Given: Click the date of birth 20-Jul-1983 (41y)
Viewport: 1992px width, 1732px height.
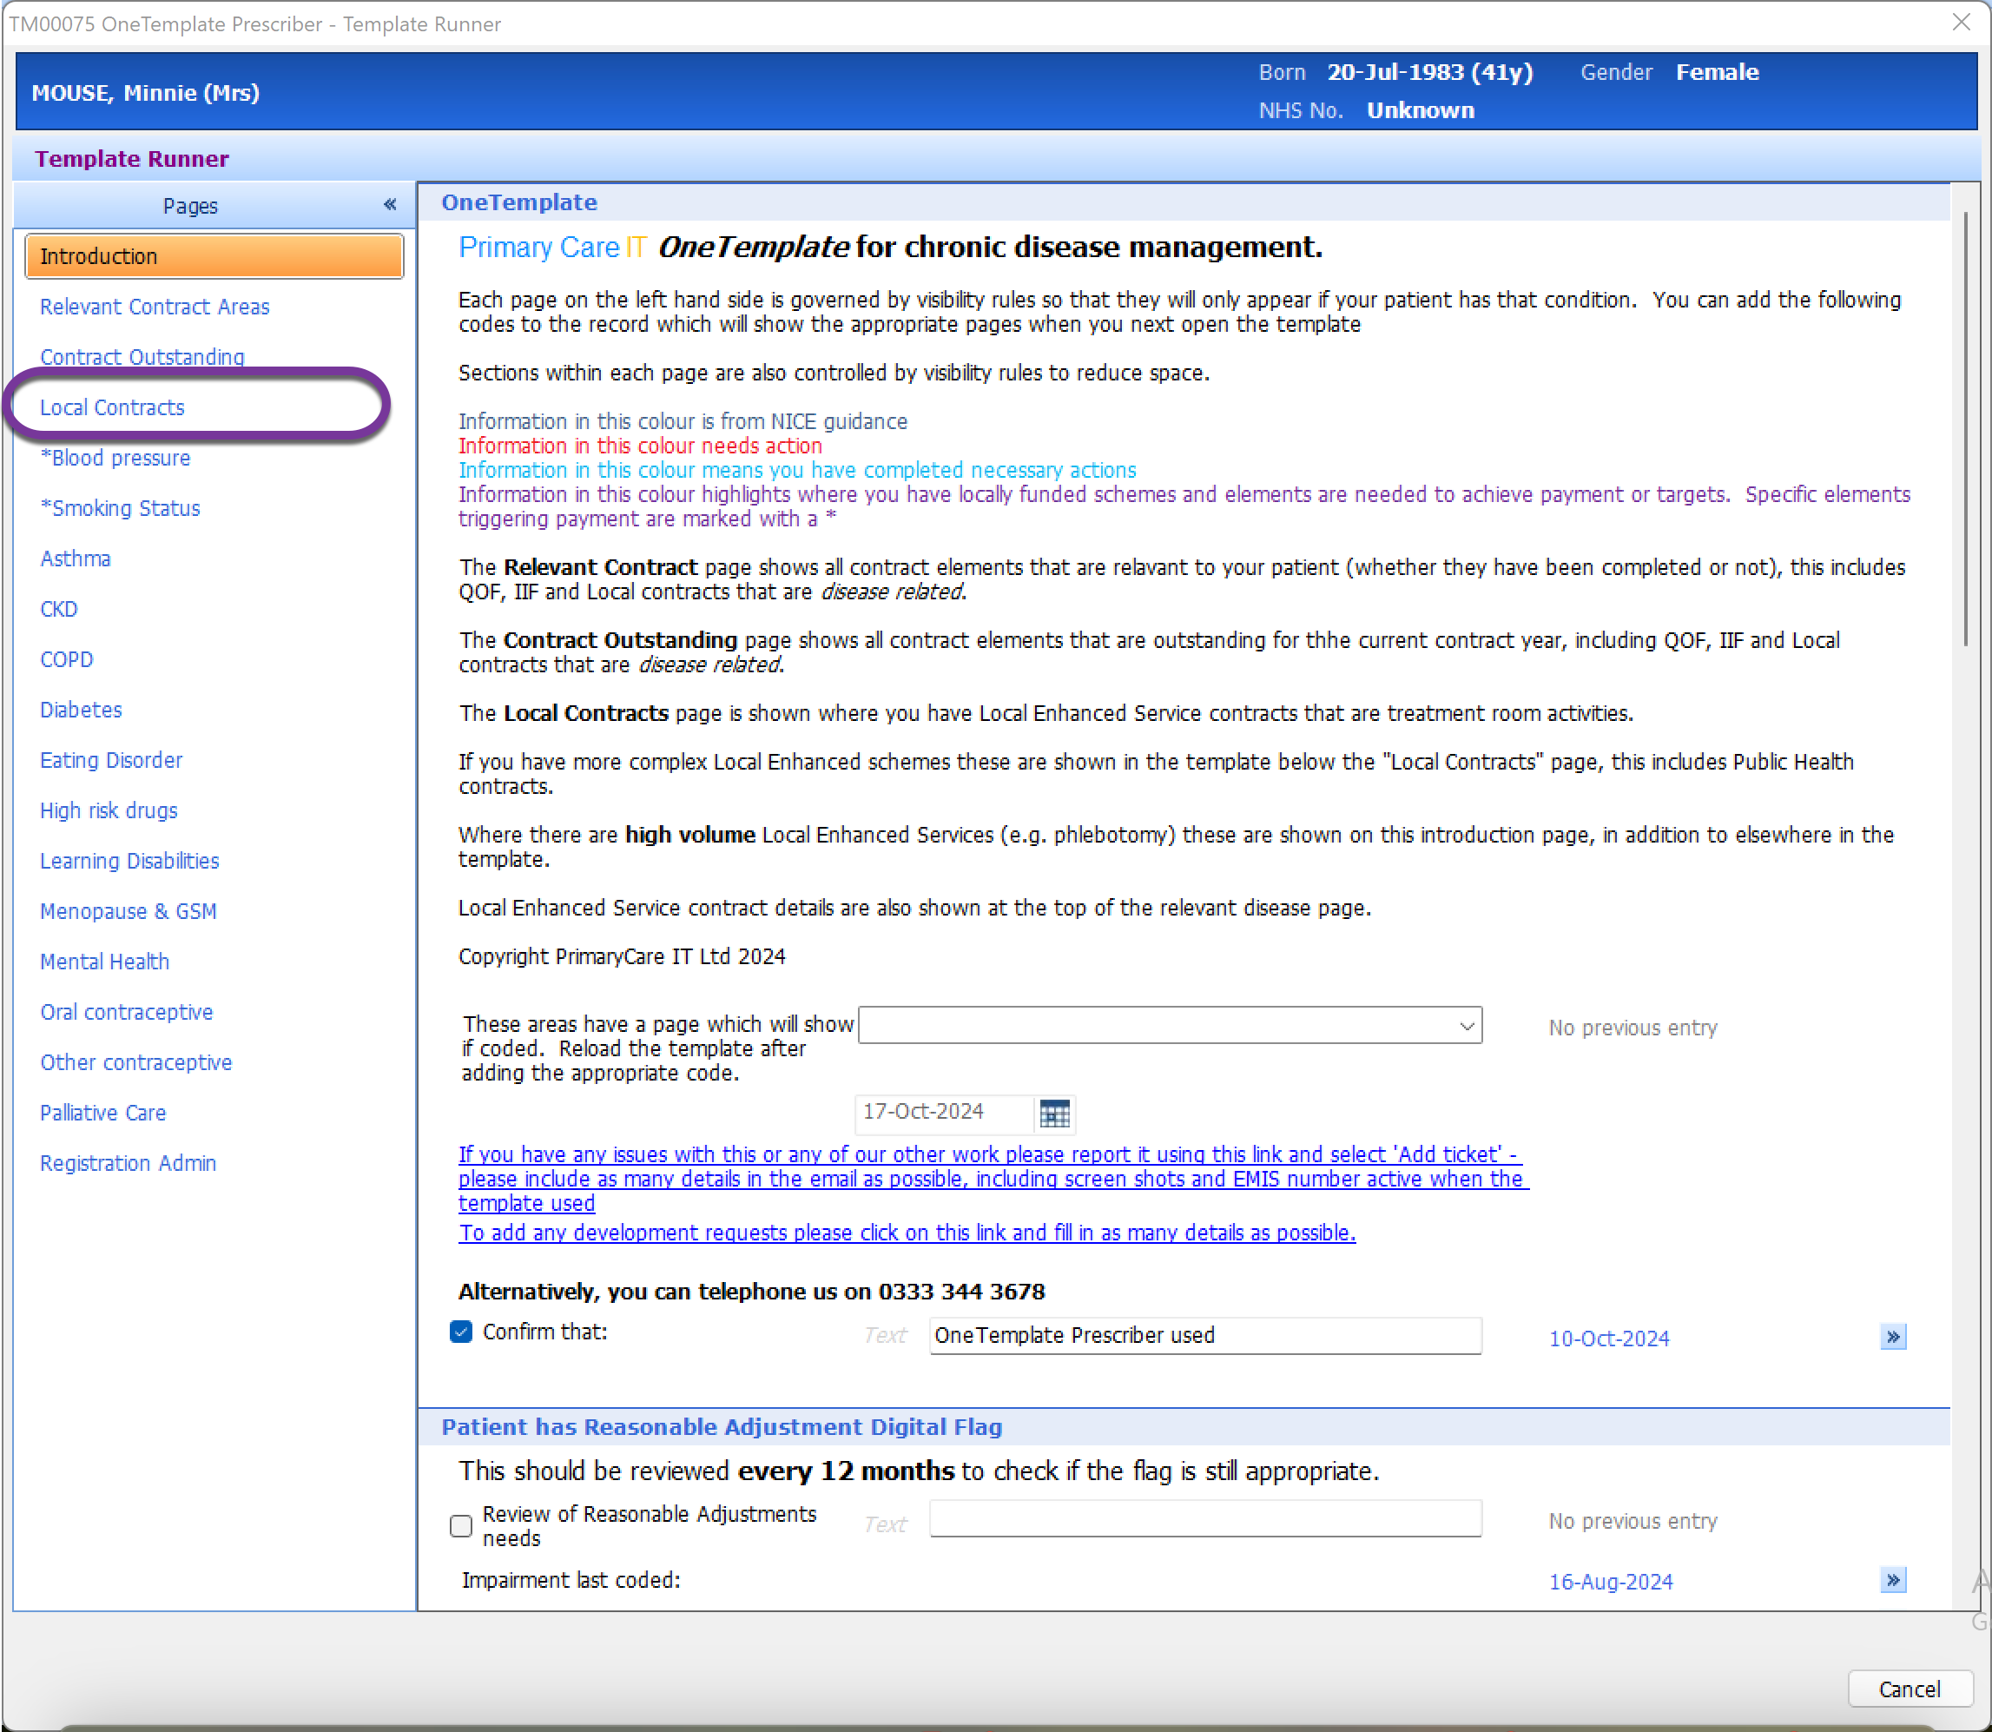Looking at the screenshot, I should (x=1430, y=72).
